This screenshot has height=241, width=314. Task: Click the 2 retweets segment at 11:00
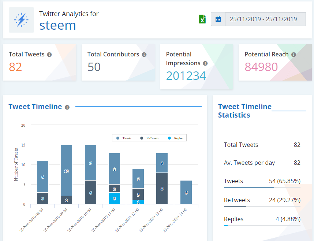coord(114,189)
